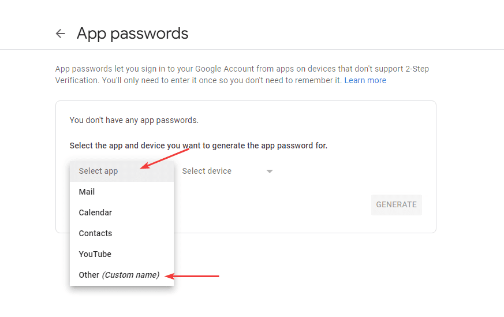Image resolution: width=504 pixels, height=317 pixels.
Task: Click the "2-Step" text in the description
Action: pyautogui.click(x=417, y=69)
